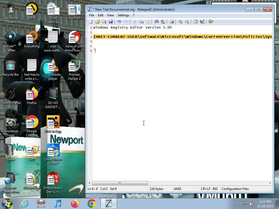Open the Windows Start menu orb
Viewport: 279px width, 209px height.
click(7, 204)
